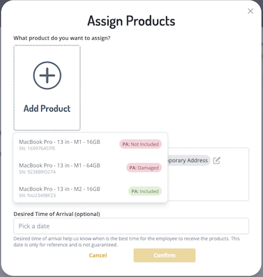This screenshot has width=263, height=277.
Task: Click the Temporary Address chip
Action: (189, 160)
